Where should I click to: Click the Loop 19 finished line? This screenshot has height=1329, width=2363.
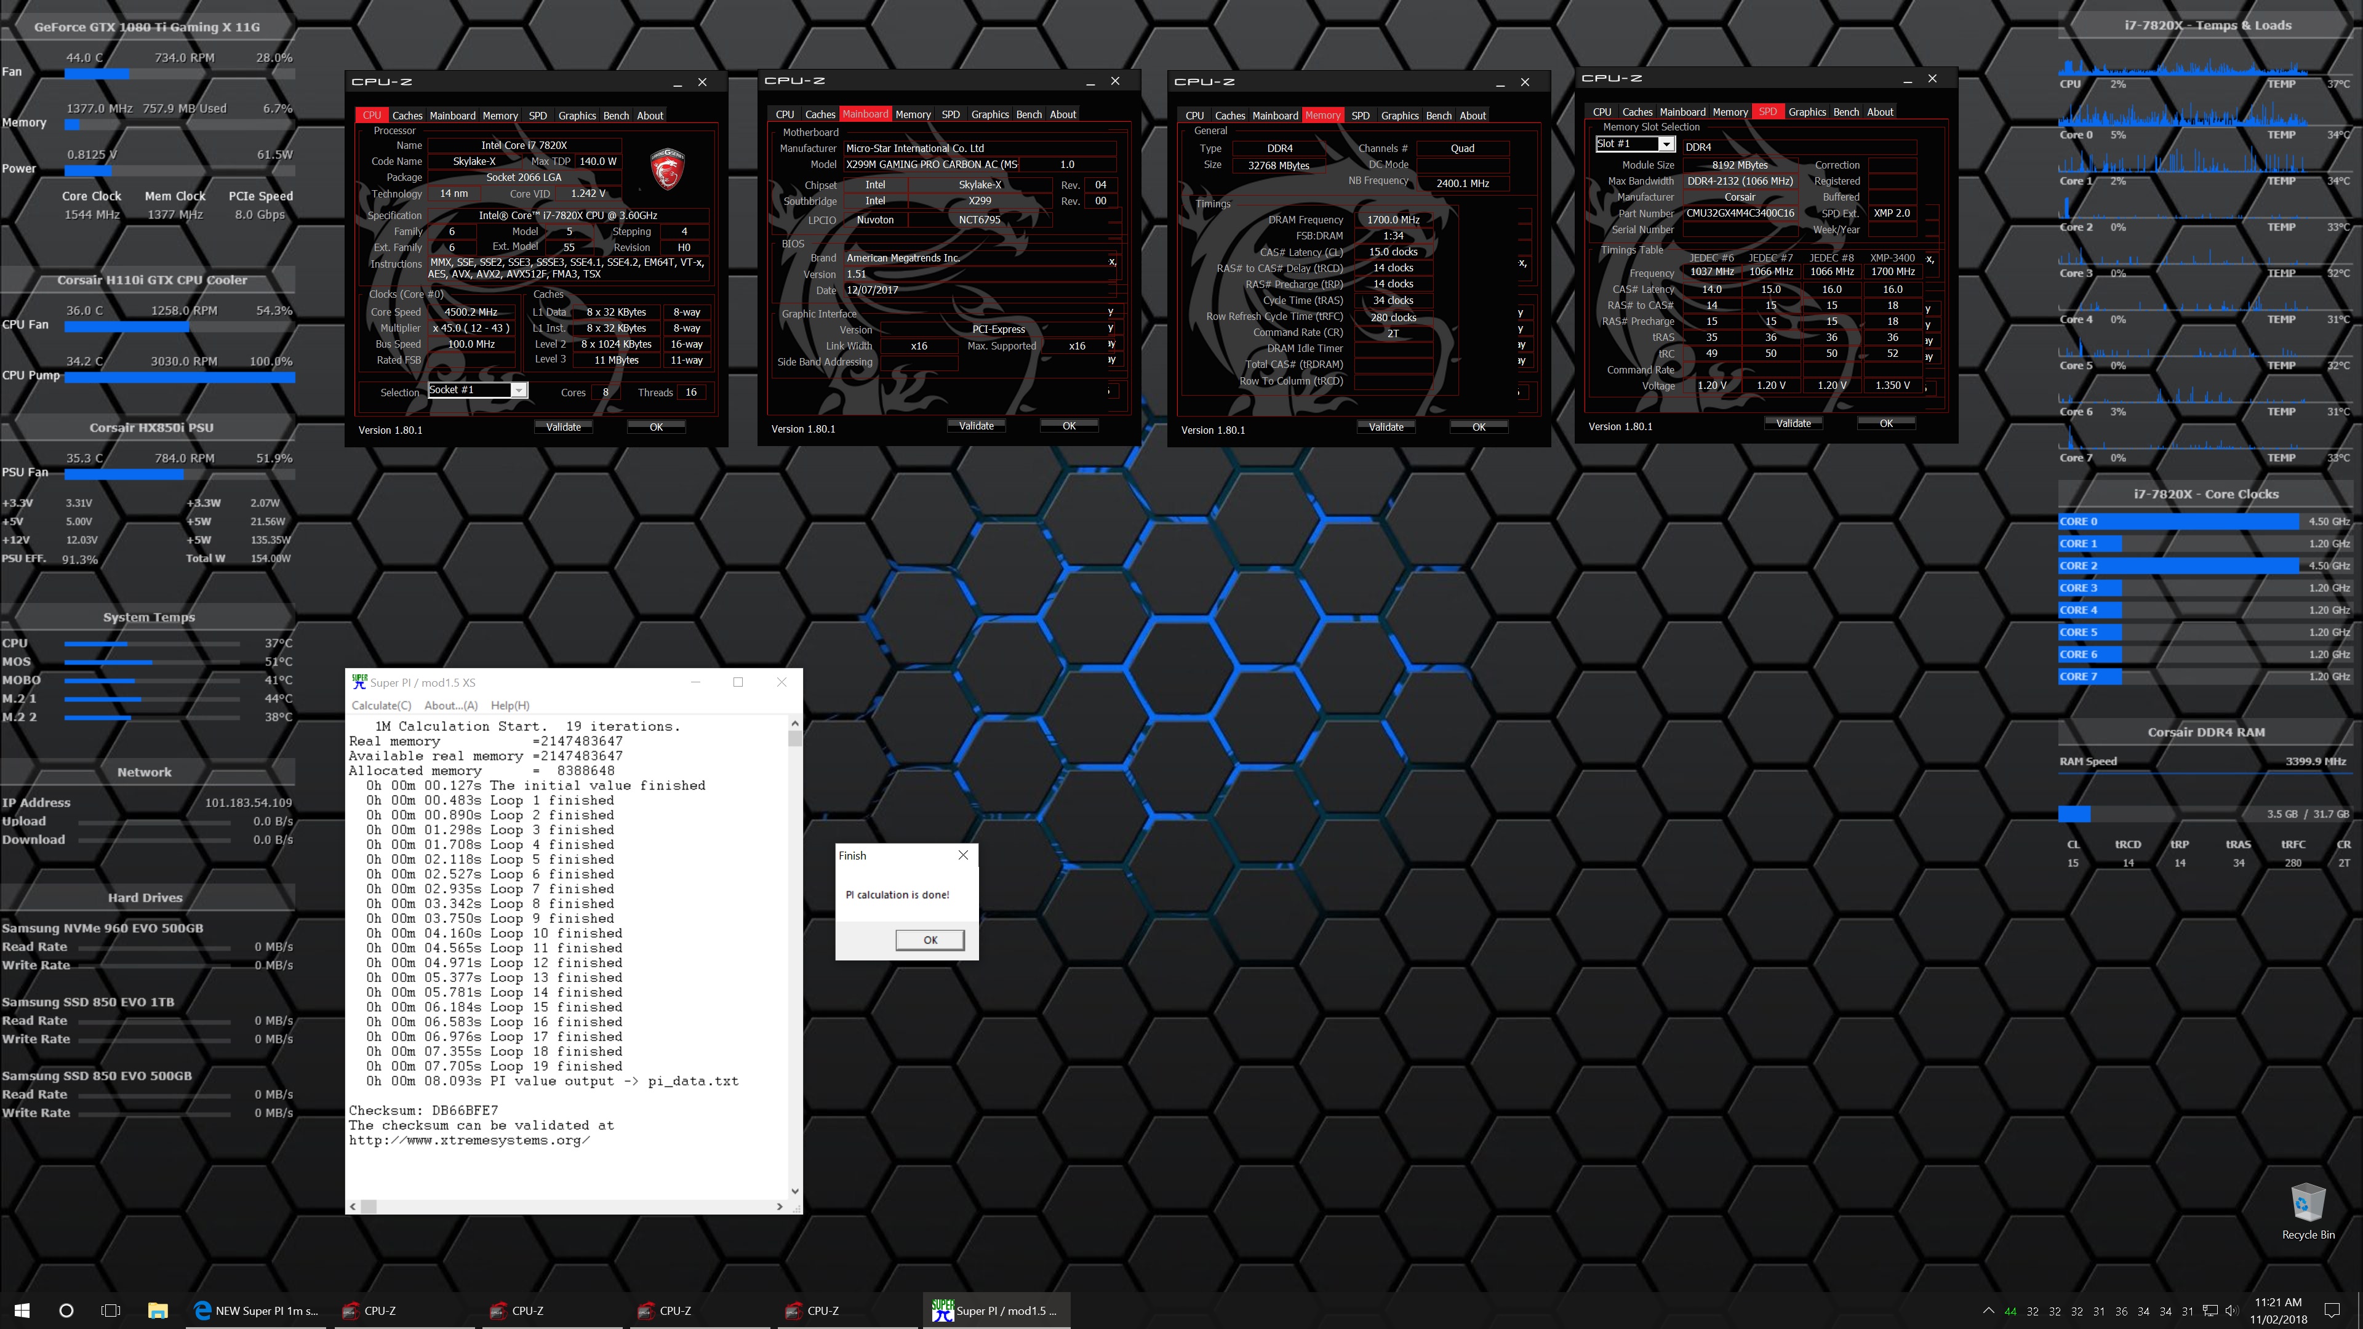coord(494,1067)
